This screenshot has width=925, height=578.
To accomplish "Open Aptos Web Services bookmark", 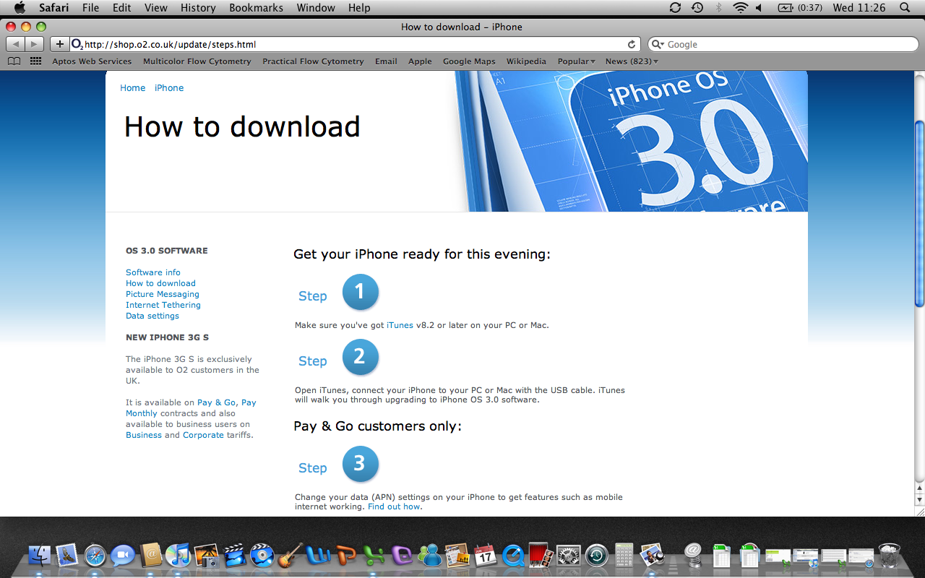I will (x=92, y=61).
